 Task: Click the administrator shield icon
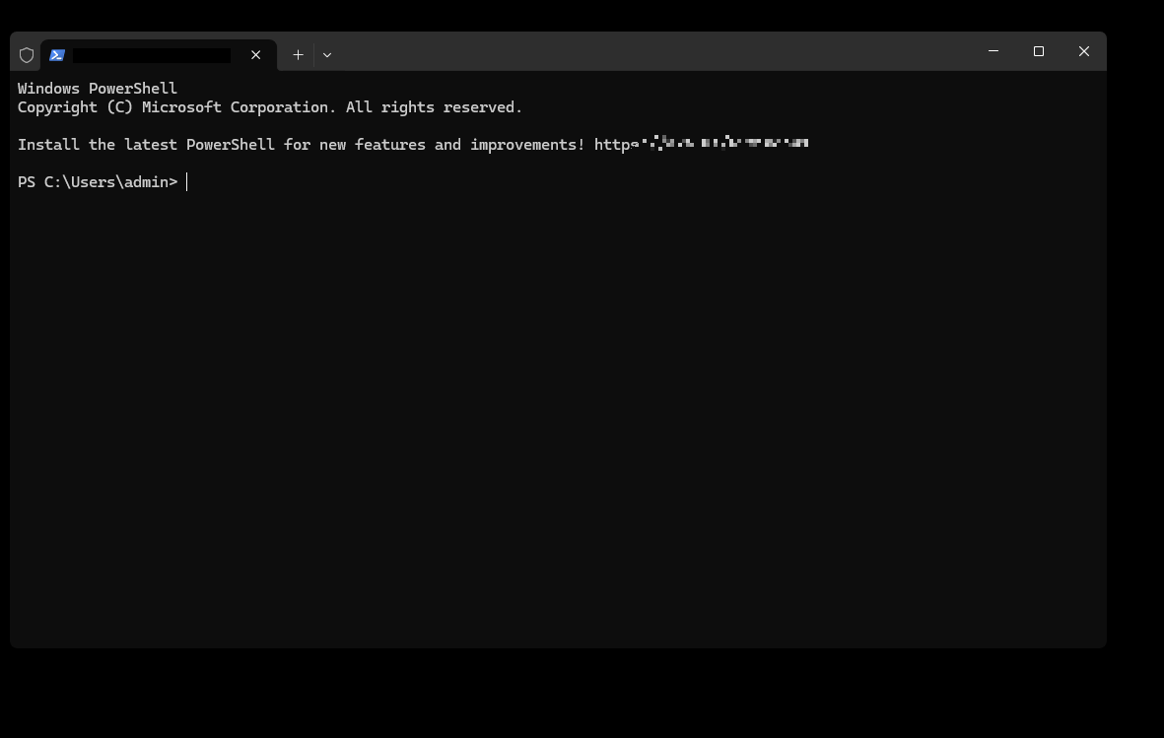tap(27, 55)
